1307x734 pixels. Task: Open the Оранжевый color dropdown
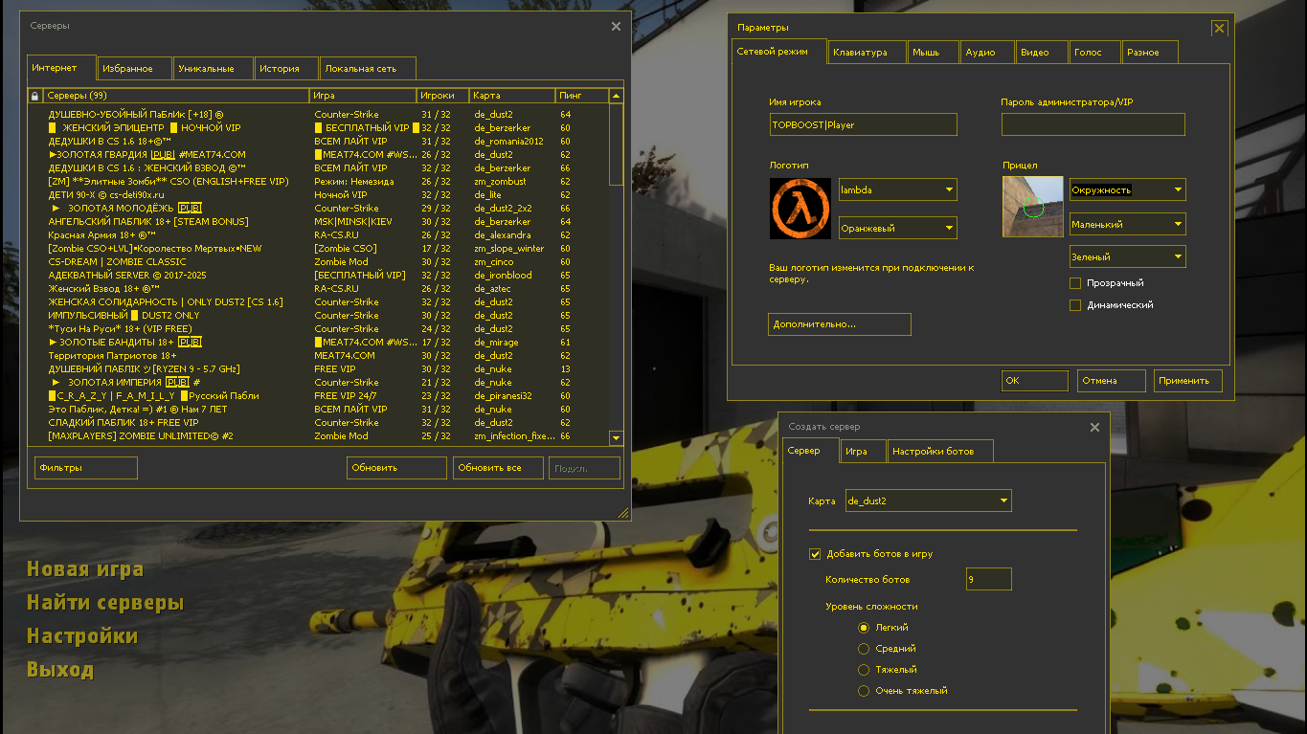pos(898,228)
